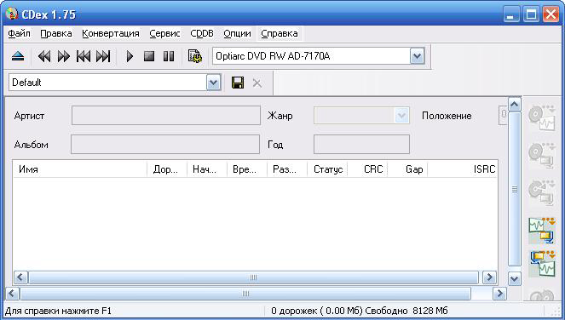Click the fast forward playback button
Image resolution: width=565 pixels, height=320 pixels.
[x=64, y=56]
